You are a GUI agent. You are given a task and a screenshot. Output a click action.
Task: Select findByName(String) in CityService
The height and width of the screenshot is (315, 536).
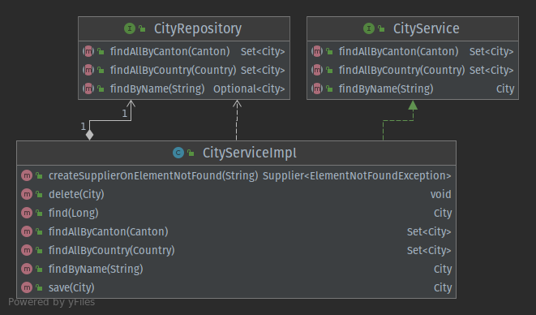coord(386,89)
